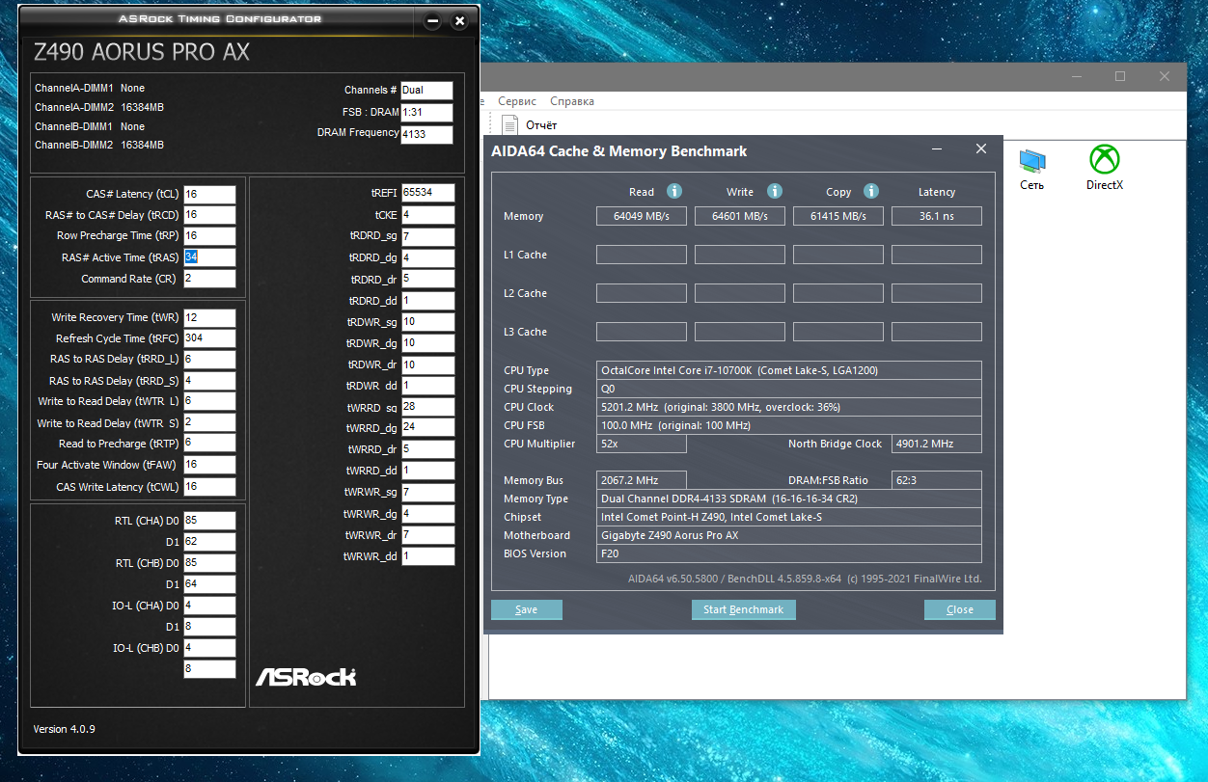Click the tWRWR_dr value field

pyautogui.click(x=427, y=535)
